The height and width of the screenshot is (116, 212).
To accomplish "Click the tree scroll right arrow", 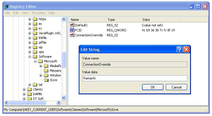I will coord(58,103).
